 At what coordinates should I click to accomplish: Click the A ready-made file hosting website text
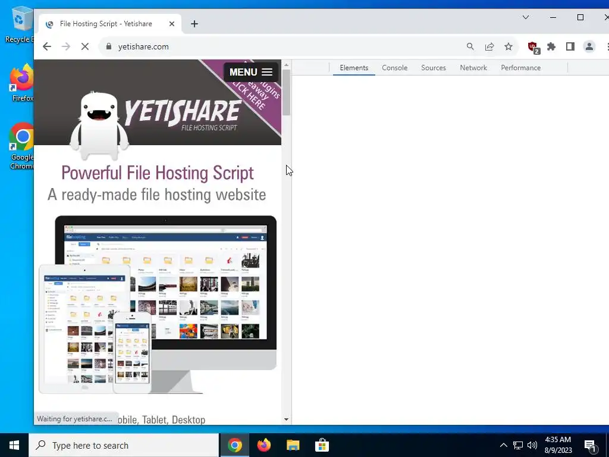pyautogui.click(x=157, y=195)
